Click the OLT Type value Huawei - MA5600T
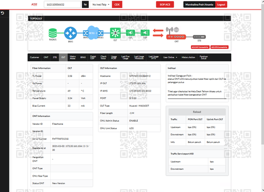The height and width of the screenshot is (192, 264). pyautogui.click(x=139, y=106)
